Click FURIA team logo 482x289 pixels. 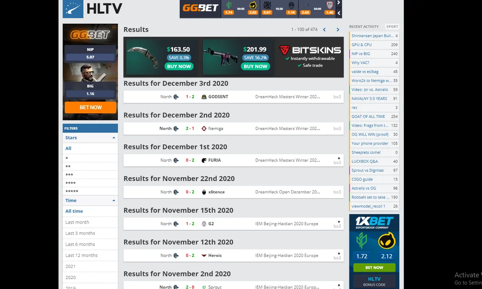point(204,160)
